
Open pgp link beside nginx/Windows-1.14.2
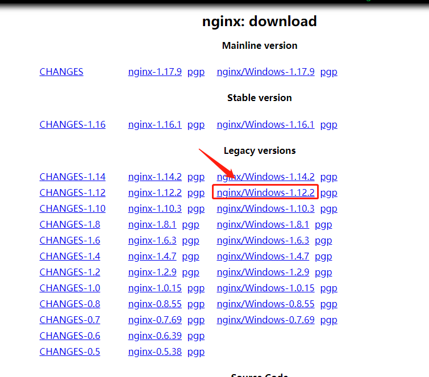[x=329, y=177]
